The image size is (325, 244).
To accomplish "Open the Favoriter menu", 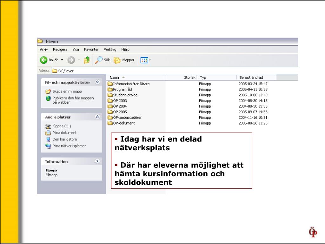I will [91, 49].
